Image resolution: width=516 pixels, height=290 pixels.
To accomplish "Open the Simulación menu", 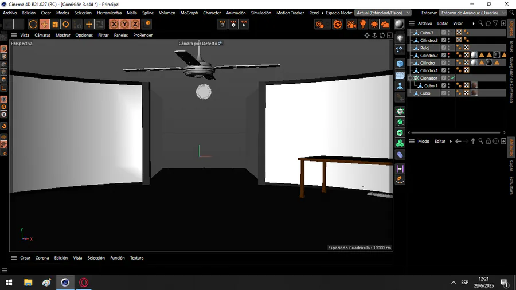I will tap(261, 13).
